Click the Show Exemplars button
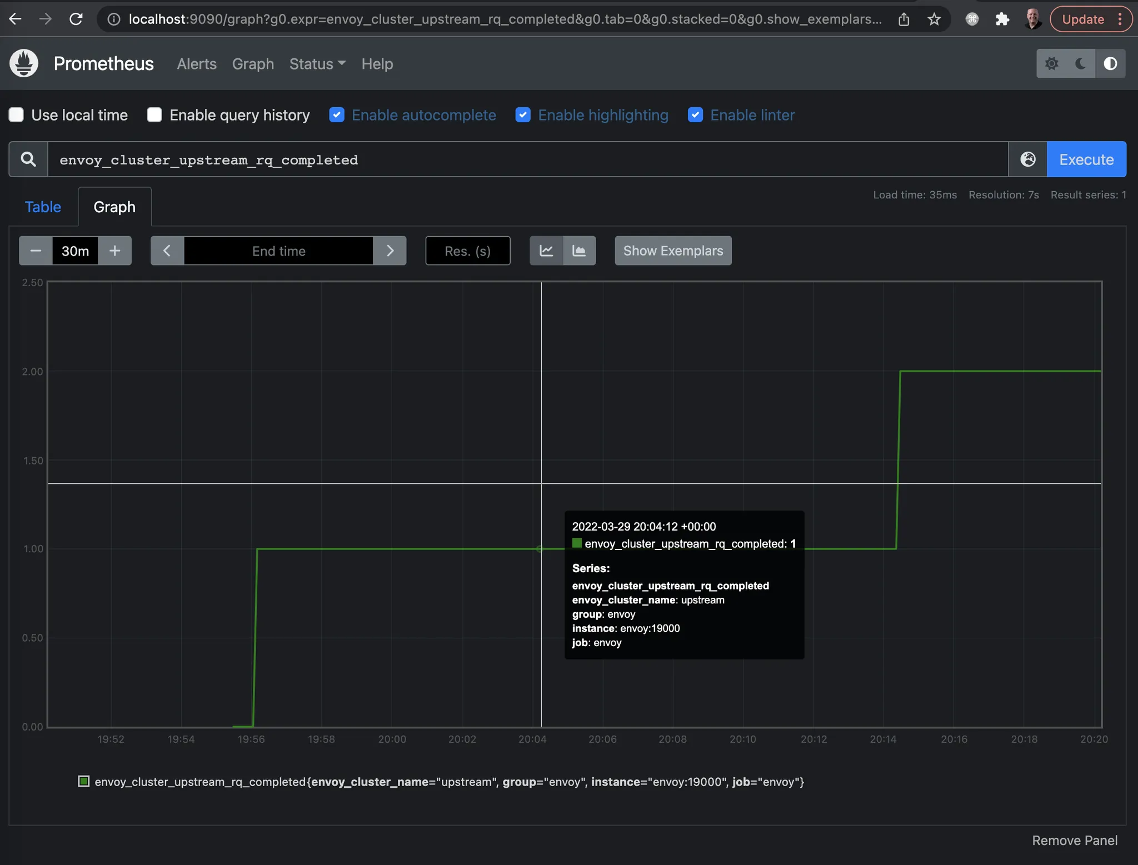Image resolution: width=1138 pixels, height=865 pixels. [x=673, y=251]
